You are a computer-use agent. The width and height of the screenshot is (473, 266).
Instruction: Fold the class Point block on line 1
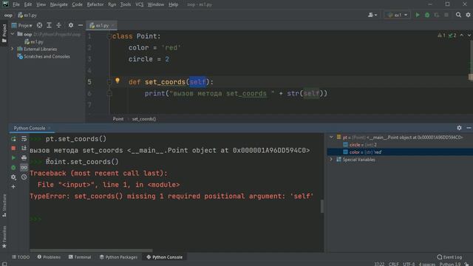[x=109, y=36]
